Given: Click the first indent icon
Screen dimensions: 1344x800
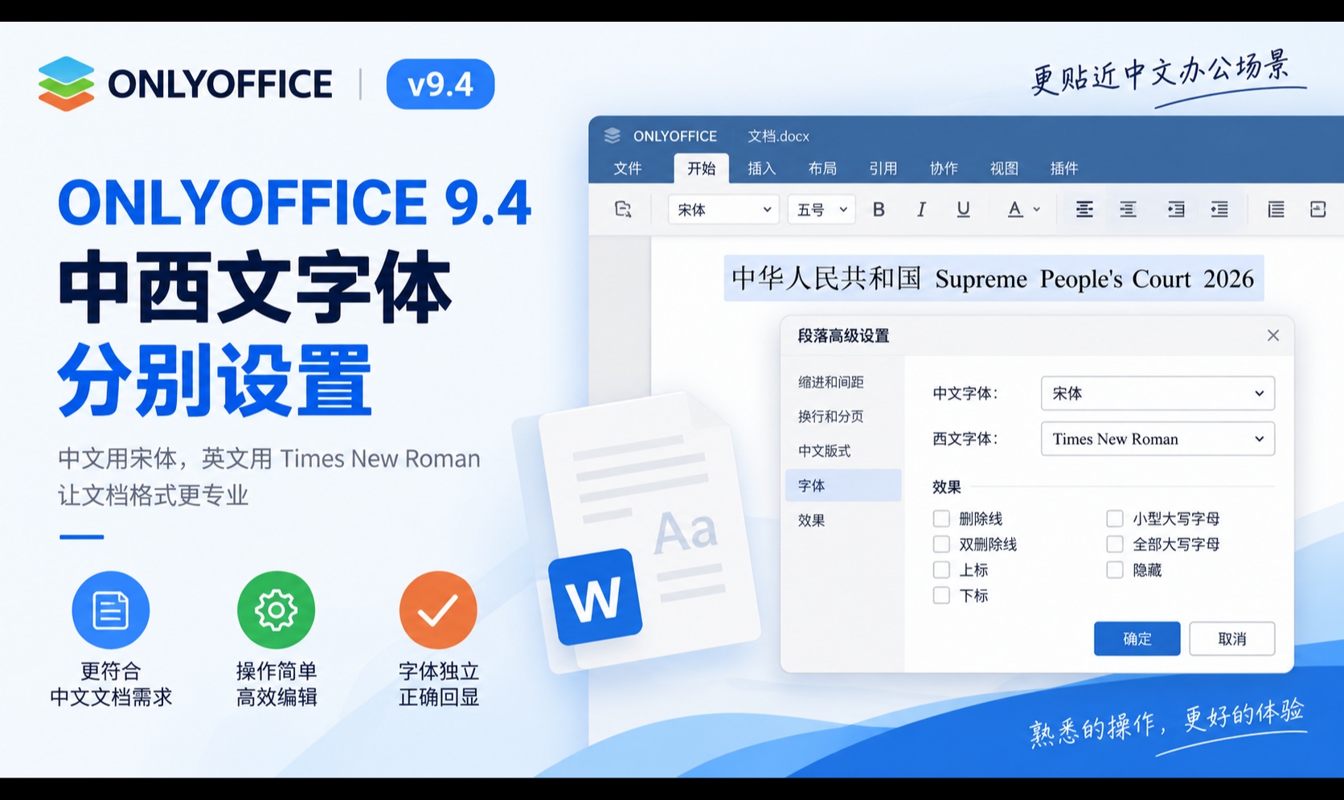Looking at the screenshot, I should click(1176, 210).
